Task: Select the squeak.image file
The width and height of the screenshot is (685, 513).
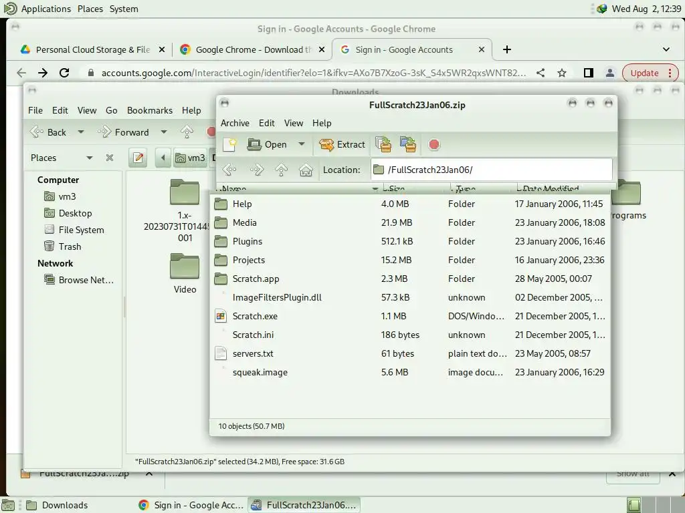Action: [410, 373]
